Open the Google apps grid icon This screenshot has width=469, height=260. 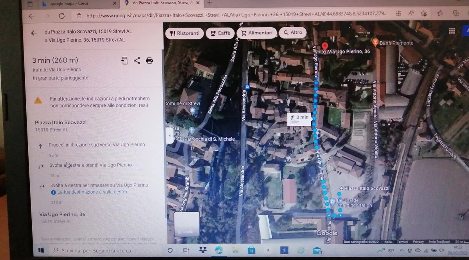click(x=452, y=31)
